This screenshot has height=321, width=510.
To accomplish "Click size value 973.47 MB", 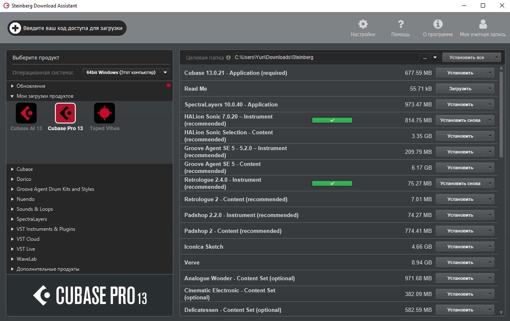I will 418,104.
